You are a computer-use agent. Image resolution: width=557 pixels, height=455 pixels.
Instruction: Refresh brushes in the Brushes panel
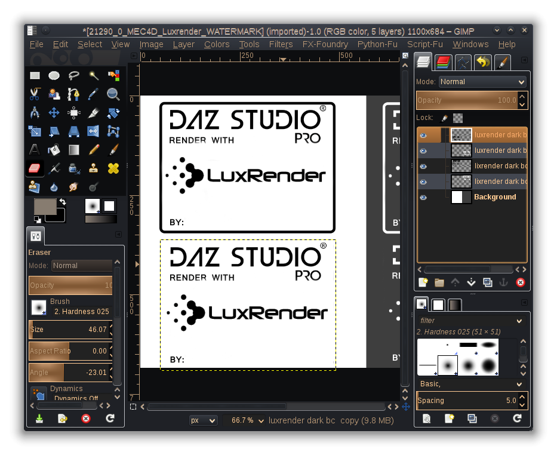pyautogui.click(x=518, y=419)
